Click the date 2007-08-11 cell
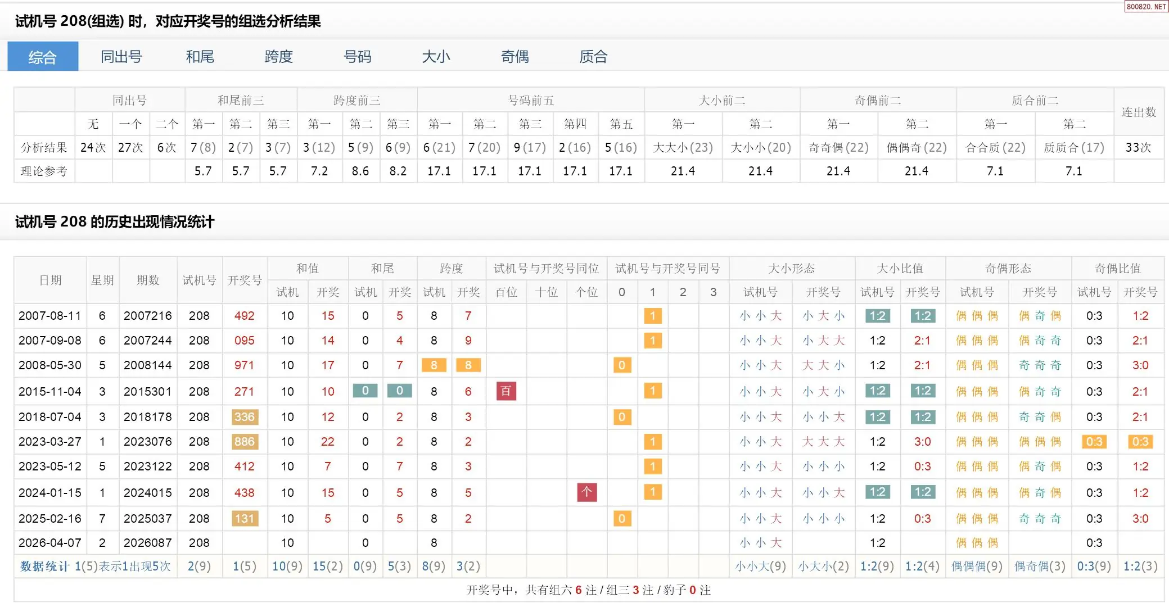The width and height of the screenshot is (1169, 607). pos(49,316)
